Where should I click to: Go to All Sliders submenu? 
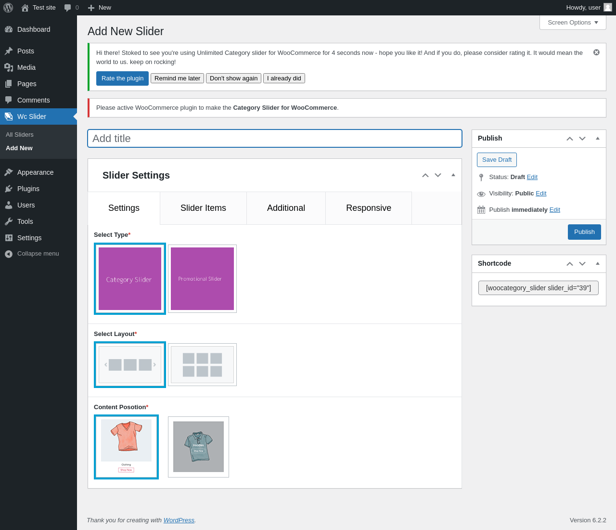[x=20, y=135]
